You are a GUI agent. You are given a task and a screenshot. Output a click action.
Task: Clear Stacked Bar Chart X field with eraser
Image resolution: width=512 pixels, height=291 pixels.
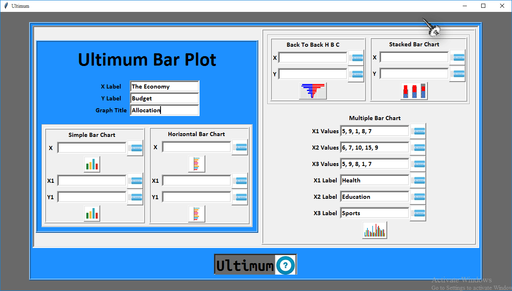(457, 57)
